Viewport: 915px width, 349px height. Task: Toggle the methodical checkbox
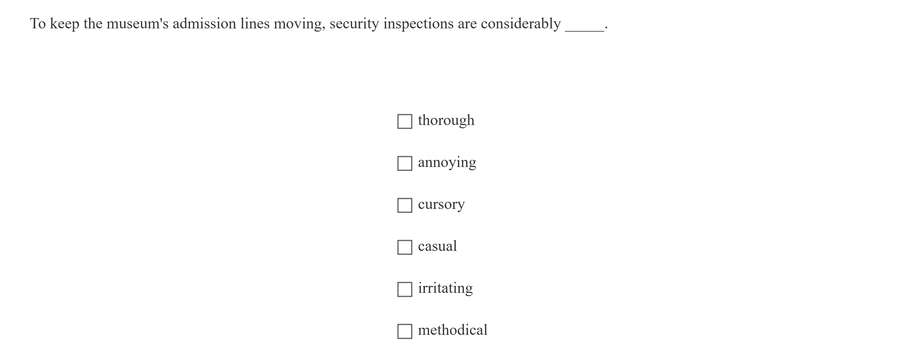click(x=405, y=331)
